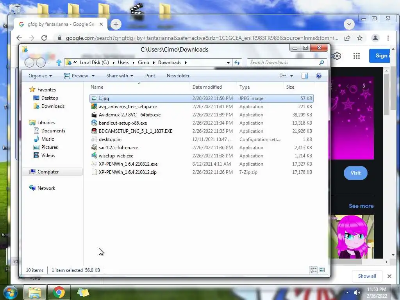Click the volume speaker tray icon
400x300 pixels.
[x=357, y=293]
